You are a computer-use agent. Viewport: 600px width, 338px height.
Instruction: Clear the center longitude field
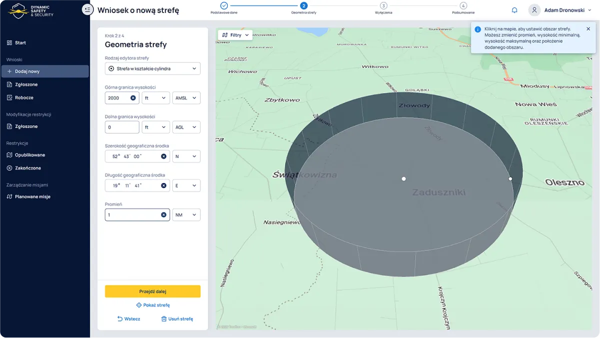click(163, 185)
